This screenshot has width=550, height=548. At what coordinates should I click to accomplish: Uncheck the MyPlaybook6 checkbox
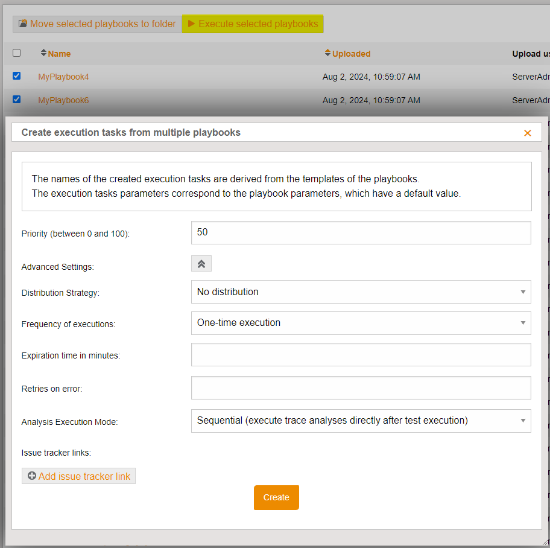[17, 99]
